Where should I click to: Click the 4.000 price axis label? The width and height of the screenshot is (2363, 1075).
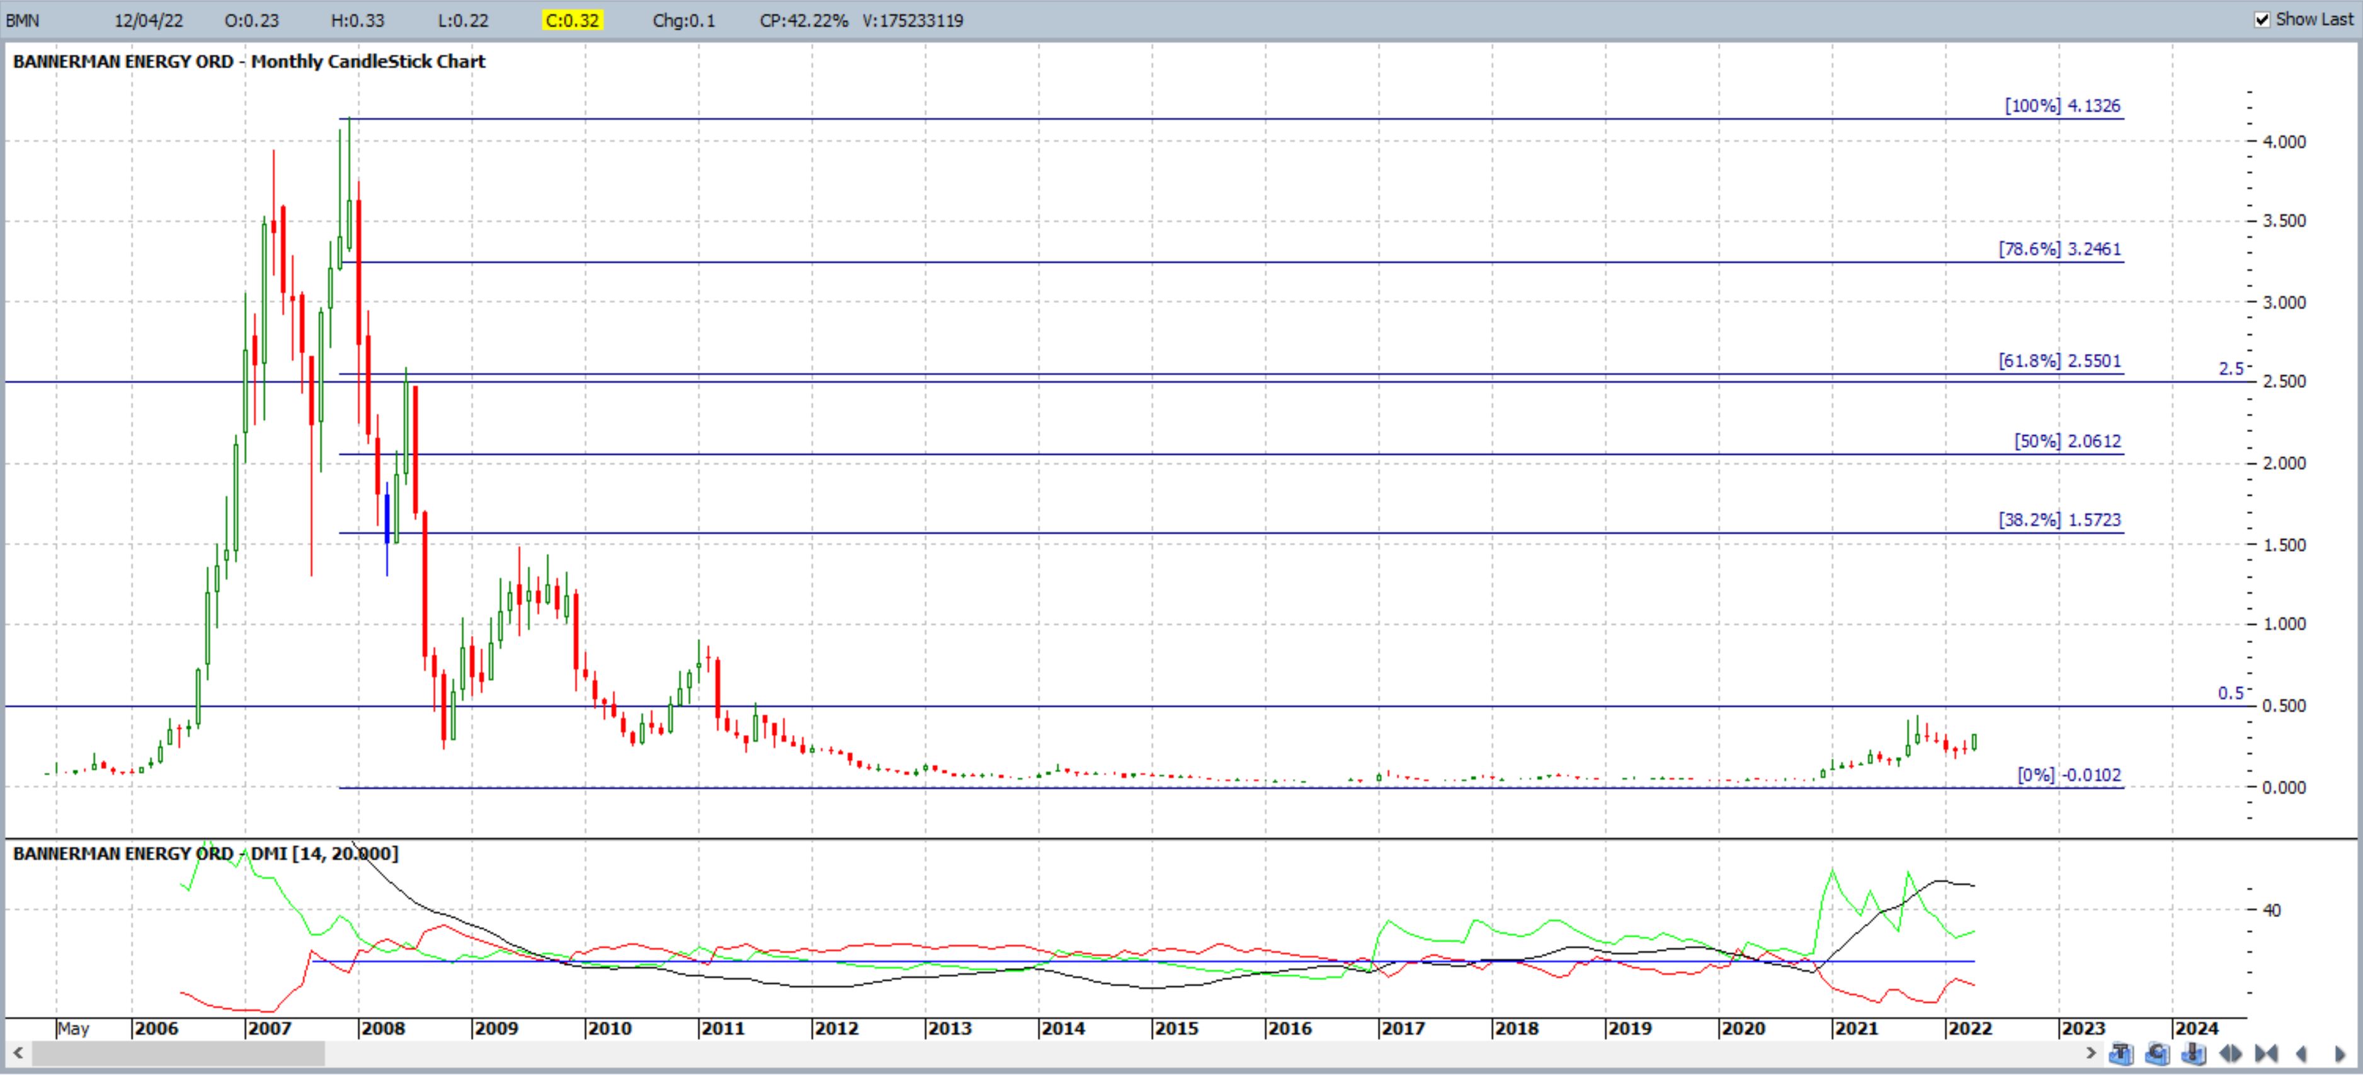(x=2284, y=142)
